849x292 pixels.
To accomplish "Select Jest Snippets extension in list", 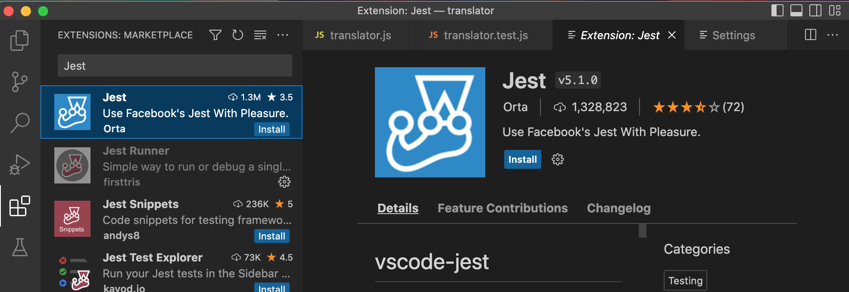I will point(172,219).
